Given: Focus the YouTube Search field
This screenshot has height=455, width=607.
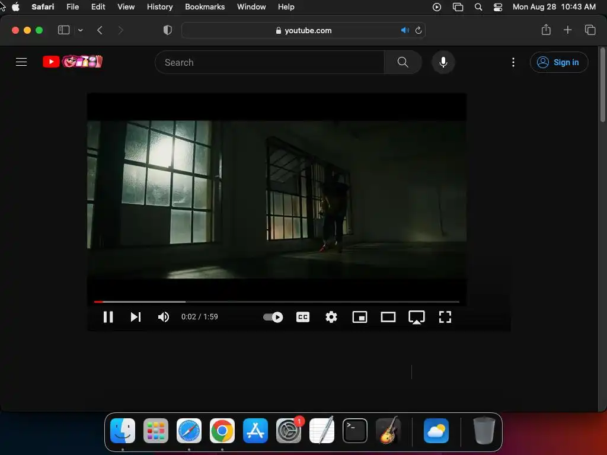Looking at the screenshot, I should (270, 62).
